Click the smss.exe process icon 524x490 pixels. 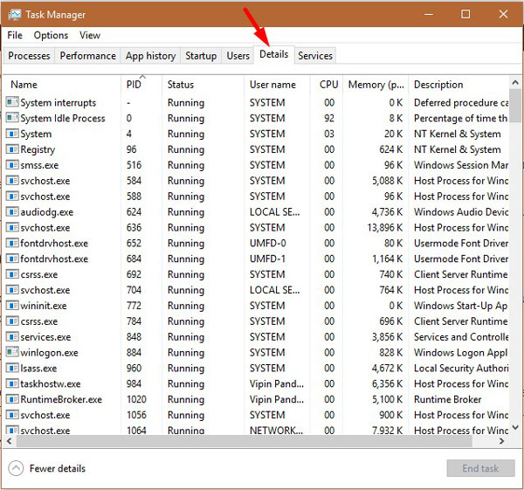pos(12,165)
